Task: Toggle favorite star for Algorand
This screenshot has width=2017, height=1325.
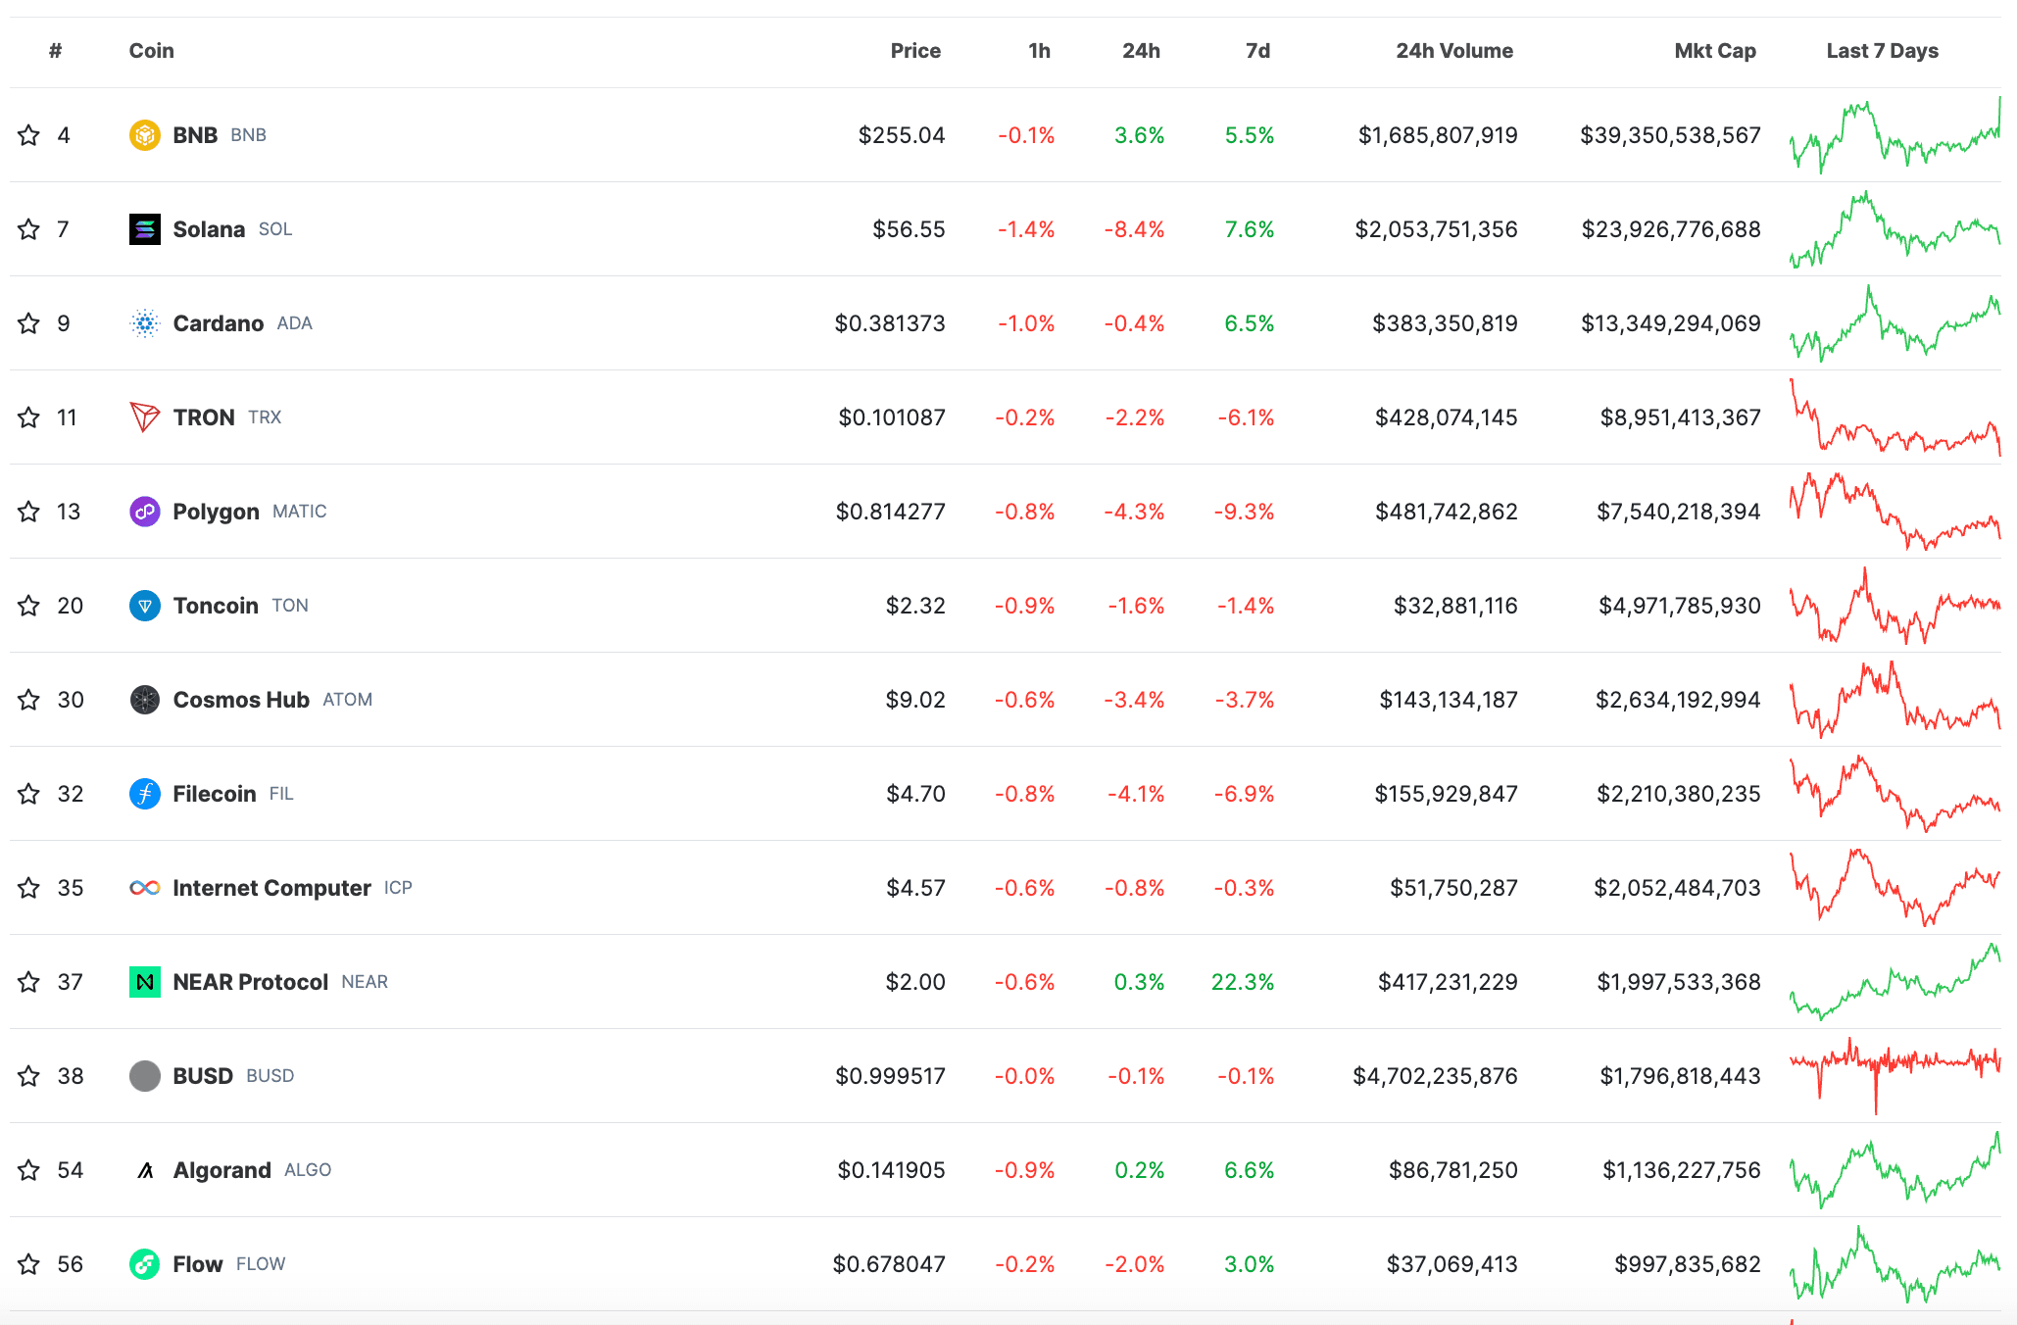Action: 29,1170
